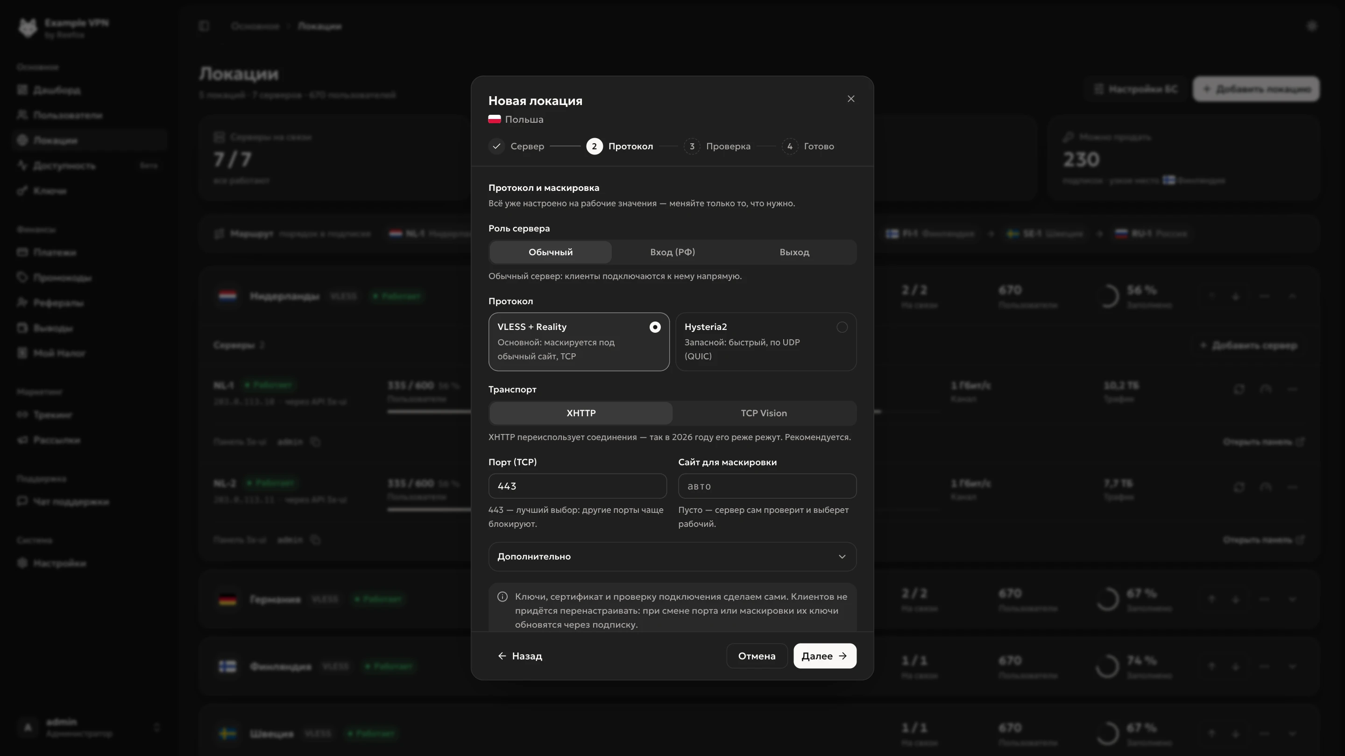
Task: Click the Сайт для маскировки field
Action: pyautogui.click(x=767, y=486)
